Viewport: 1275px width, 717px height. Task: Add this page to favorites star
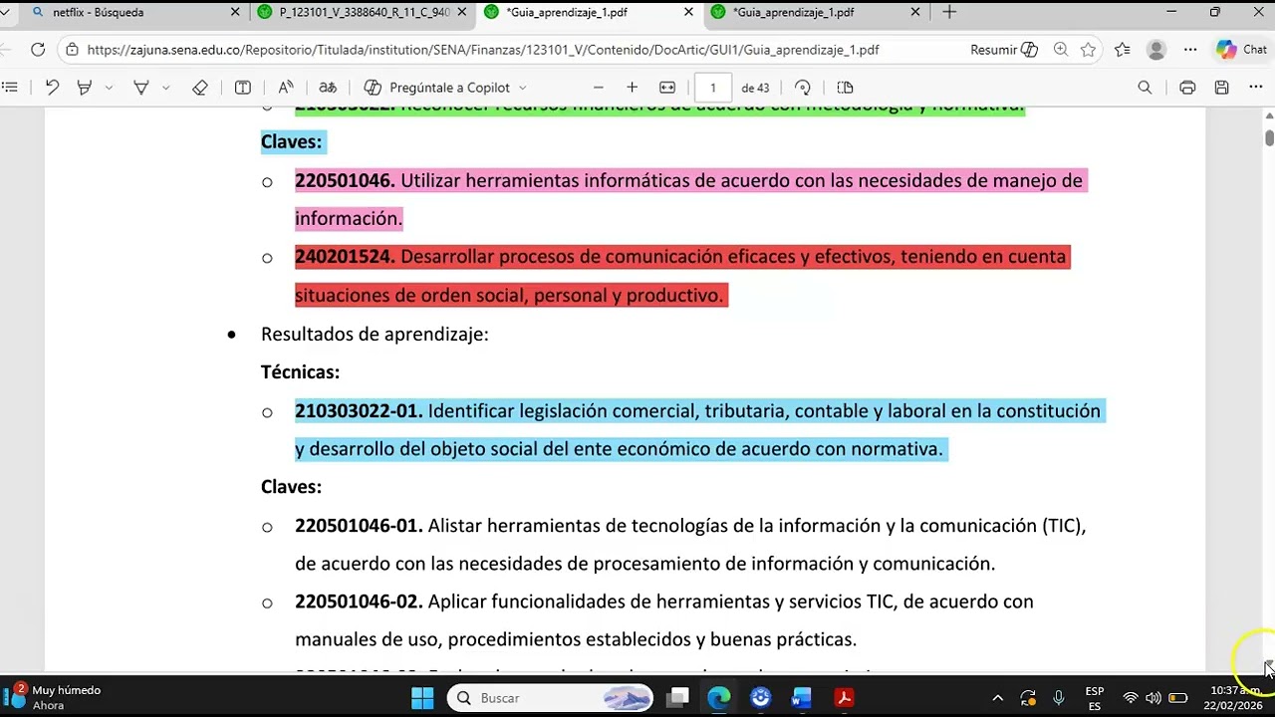click(x=1088, y=50)
